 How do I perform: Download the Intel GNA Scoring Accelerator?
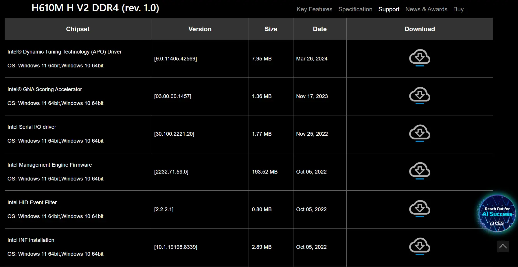[420, 95]
